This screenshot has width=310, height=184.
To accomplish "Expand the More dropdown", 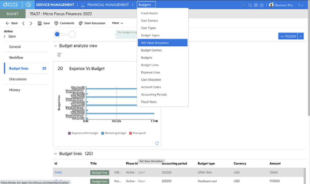I will click(117, 23).
